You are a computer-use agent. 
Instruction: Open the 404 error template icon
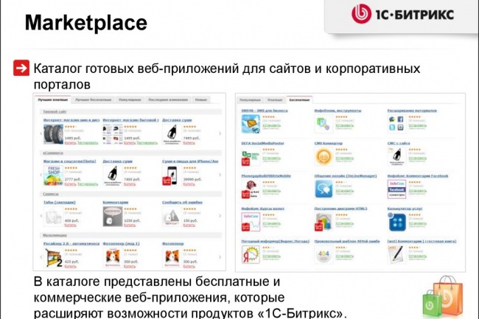(324, 254)
